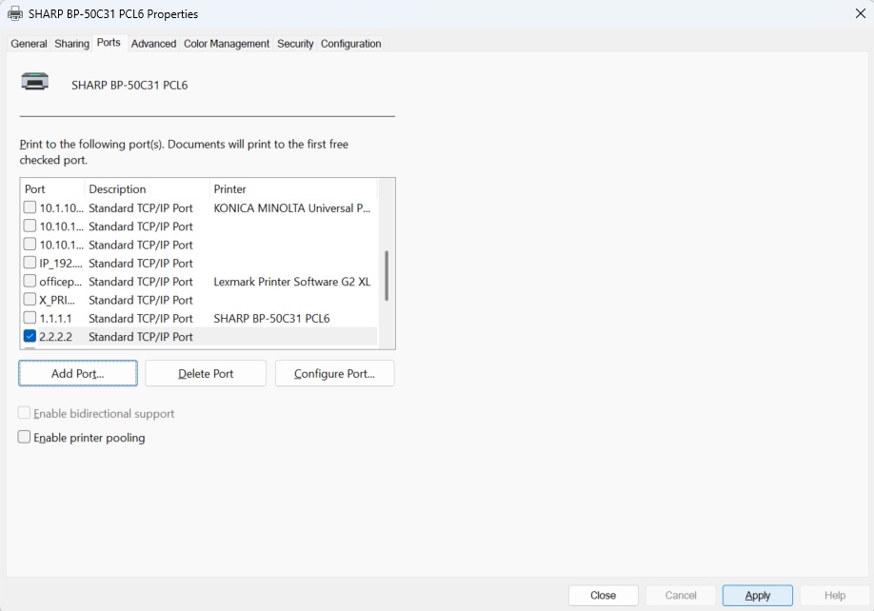Open the Color Management tab
The height and width of the screenshot is (611, 874).
coord(227,44)
